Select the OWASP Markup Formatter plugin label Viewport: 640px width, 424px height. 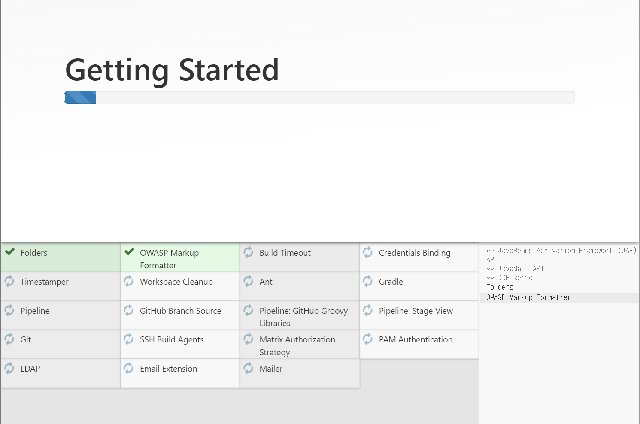[x=169, y=259]
